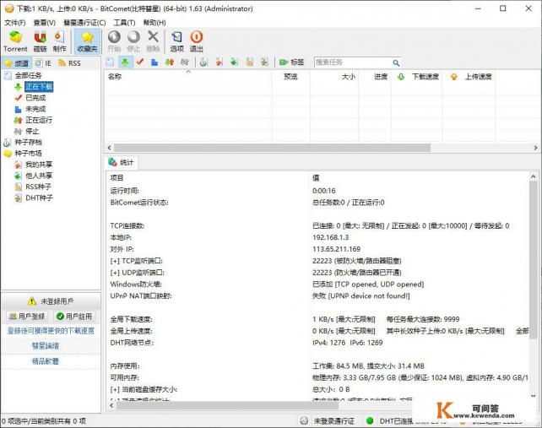
Task: Click the 删除 delete X toolbar button
Action: [153, 41]
